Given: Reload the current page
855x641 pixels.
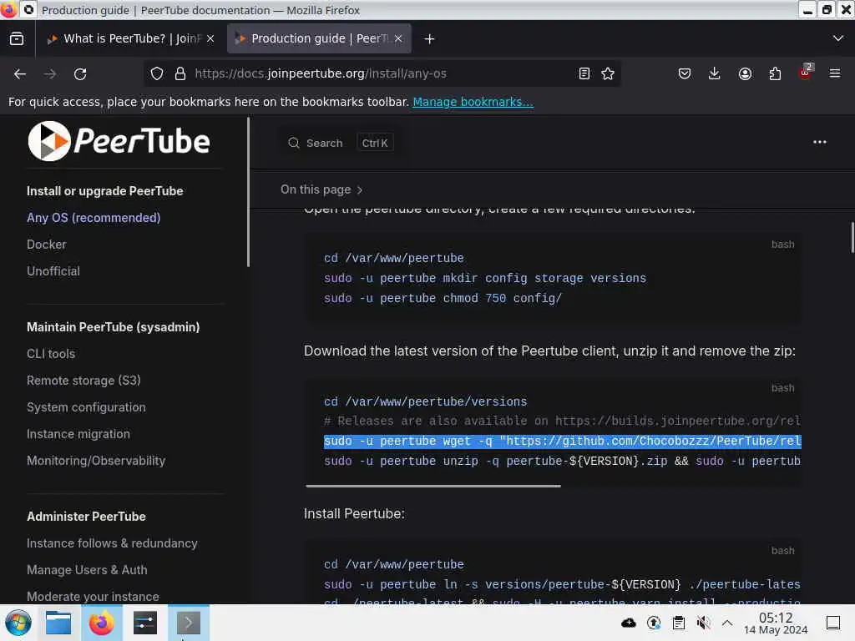Looking at the screenshot, I should click(x=80, y=74).
